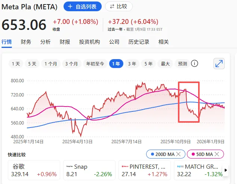Remove the 200D MA indicator
The height and width of the screenshot is (184, 237).
point(179,154)
